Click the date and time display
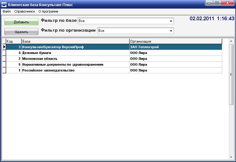This screenshot has width=236, height=162. click(212, 19)
